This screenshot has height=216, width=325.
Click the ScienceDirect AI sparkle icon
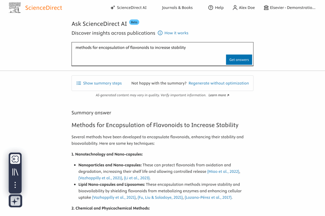(113, 7)
